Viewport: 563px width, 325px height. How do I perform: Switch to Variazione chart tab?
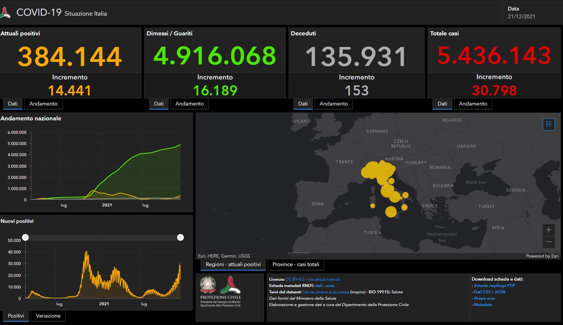48,316
